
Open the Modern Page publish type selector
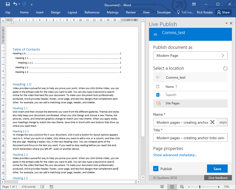[x=190, y=56]
